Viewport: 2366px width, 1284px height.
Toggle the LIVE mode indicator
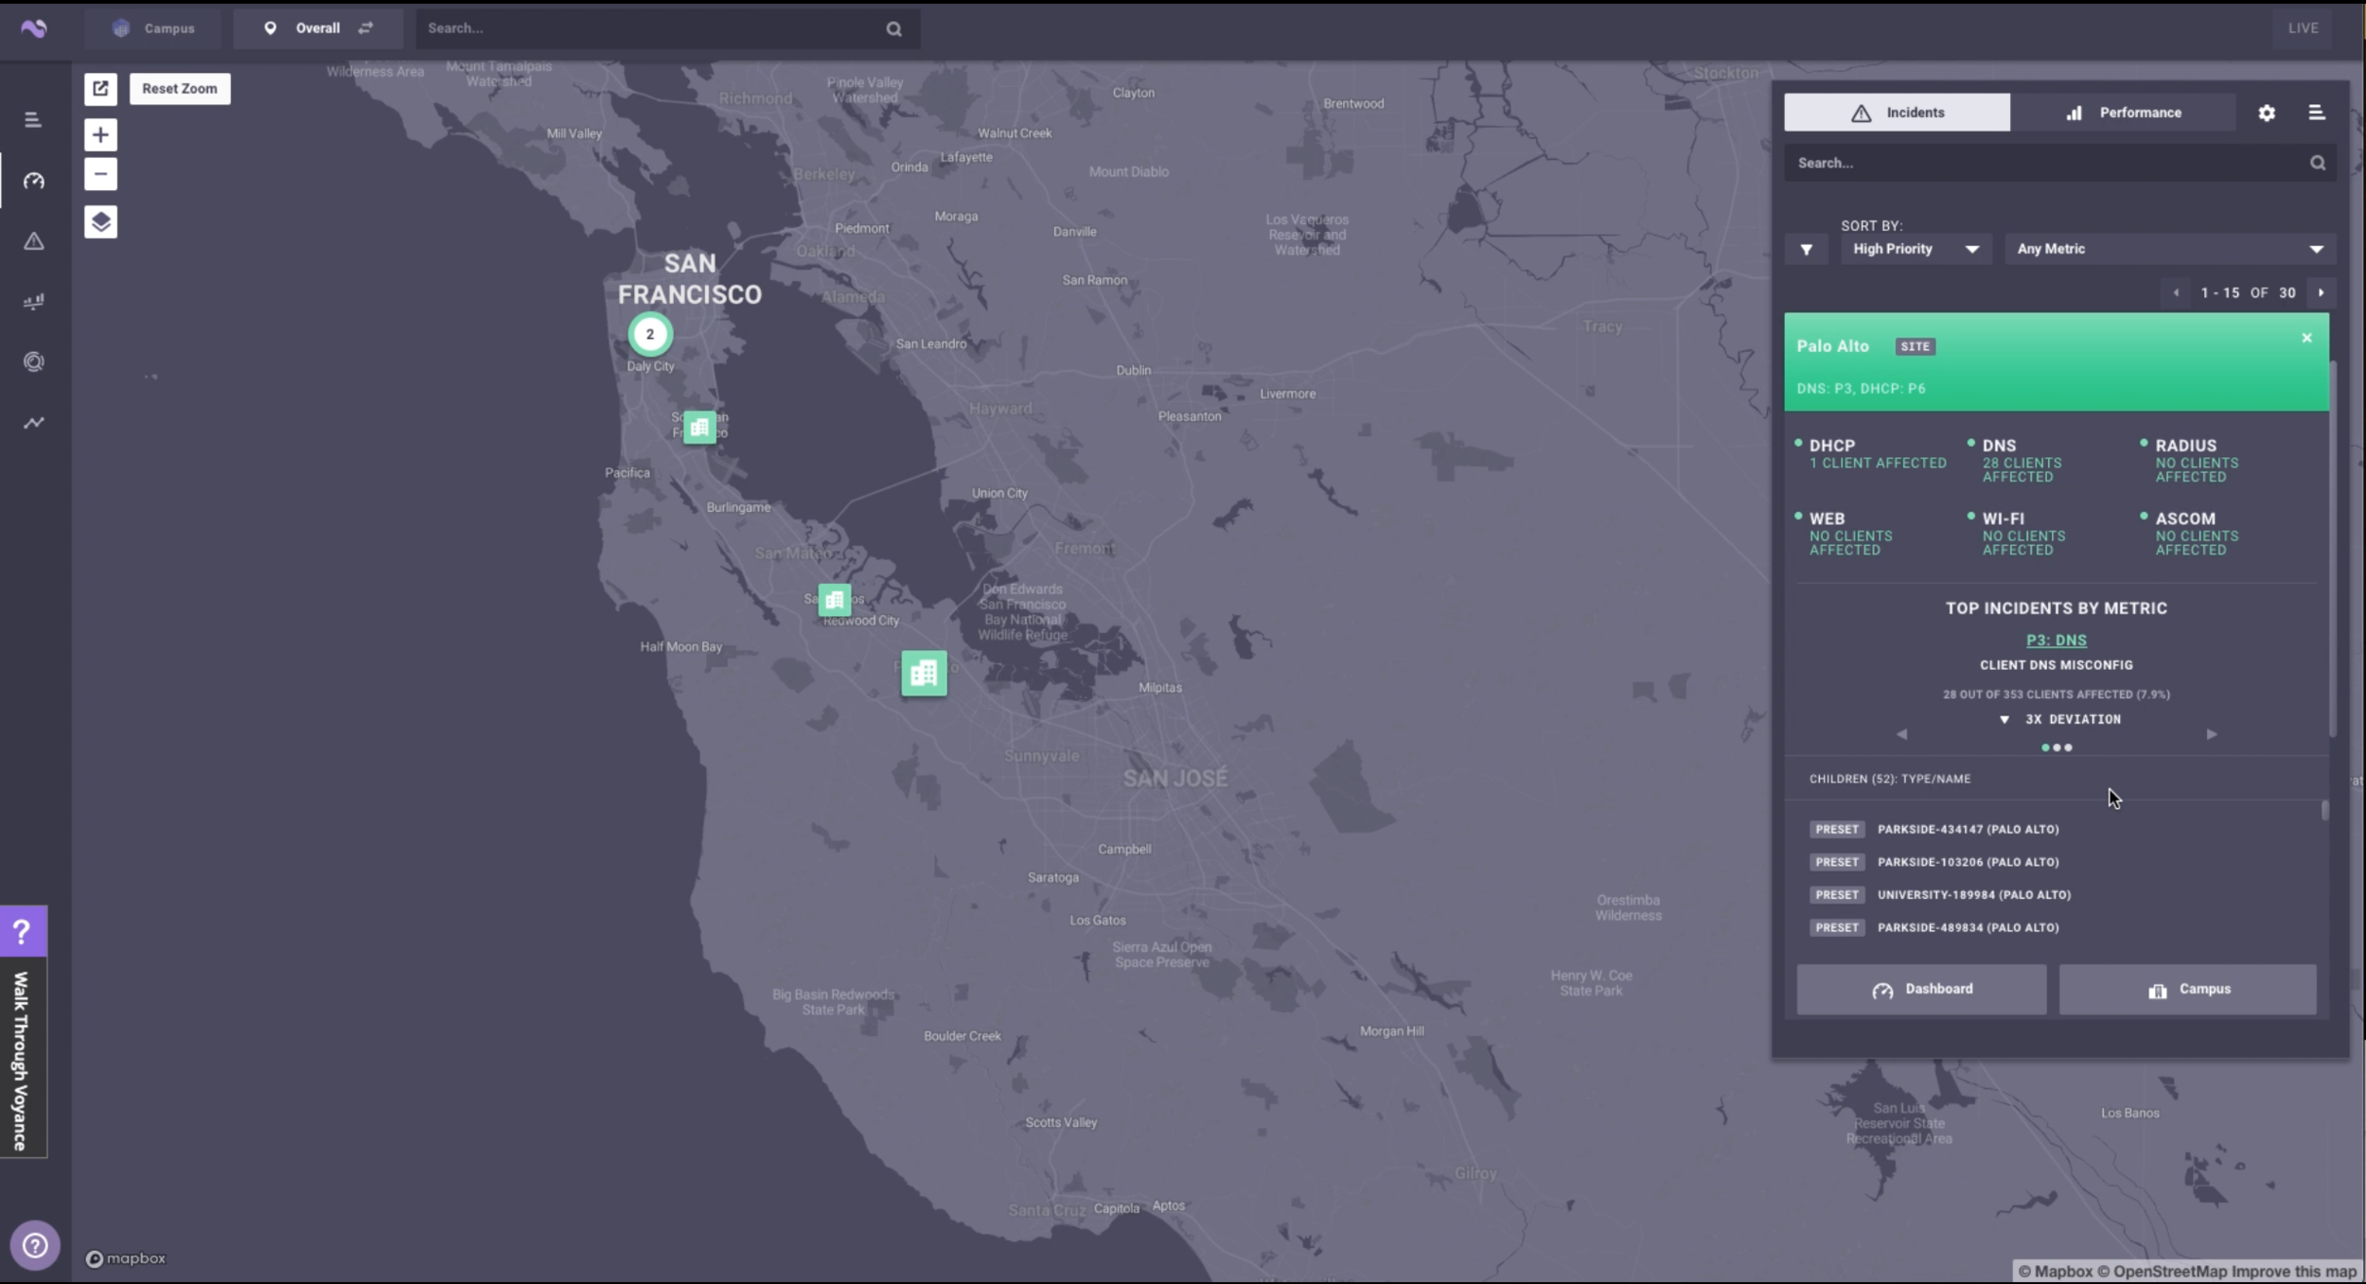pos(2303,28)
